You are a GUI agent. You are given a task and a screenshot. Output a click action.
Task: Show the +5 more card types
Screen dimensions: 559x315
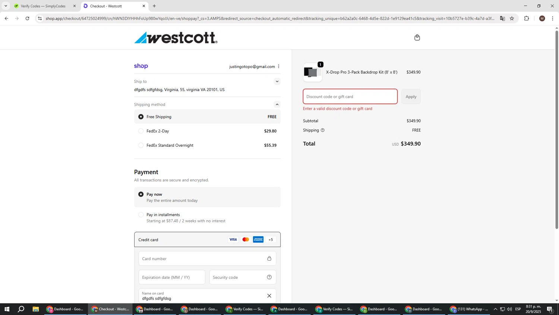click(x=271, y=240)
